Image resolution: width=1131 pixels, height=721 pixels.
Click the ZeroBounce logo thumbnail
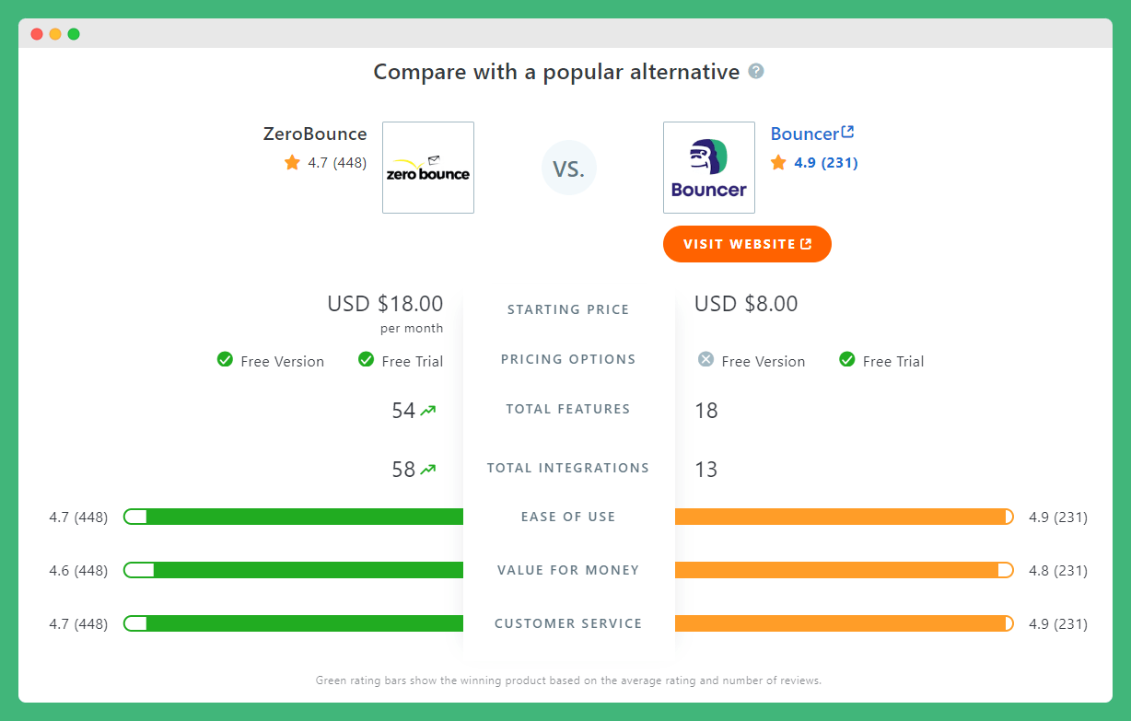pyautogui.click(x=428, y=168)
